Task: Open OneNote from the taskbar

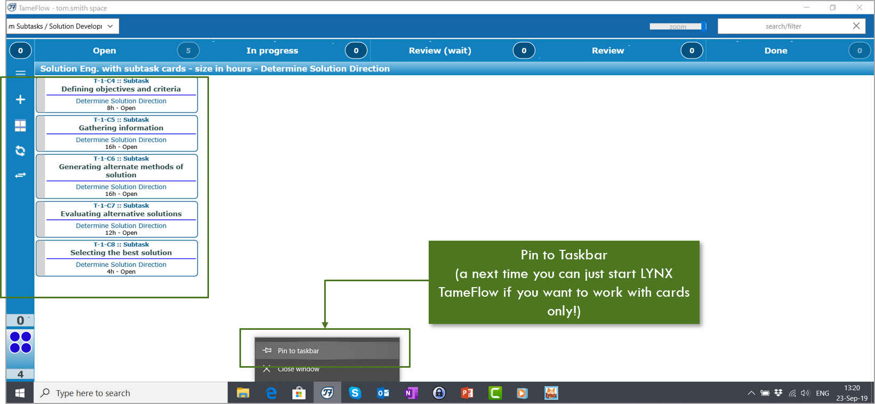Action: coord(411,393)
